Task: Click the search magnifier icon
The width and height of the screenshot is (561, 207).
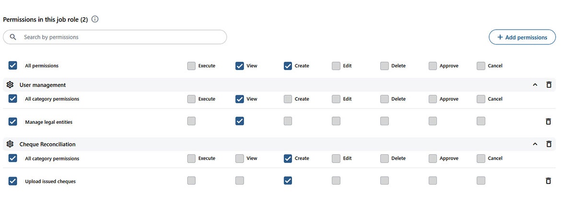Action: (x=13, y=37)
